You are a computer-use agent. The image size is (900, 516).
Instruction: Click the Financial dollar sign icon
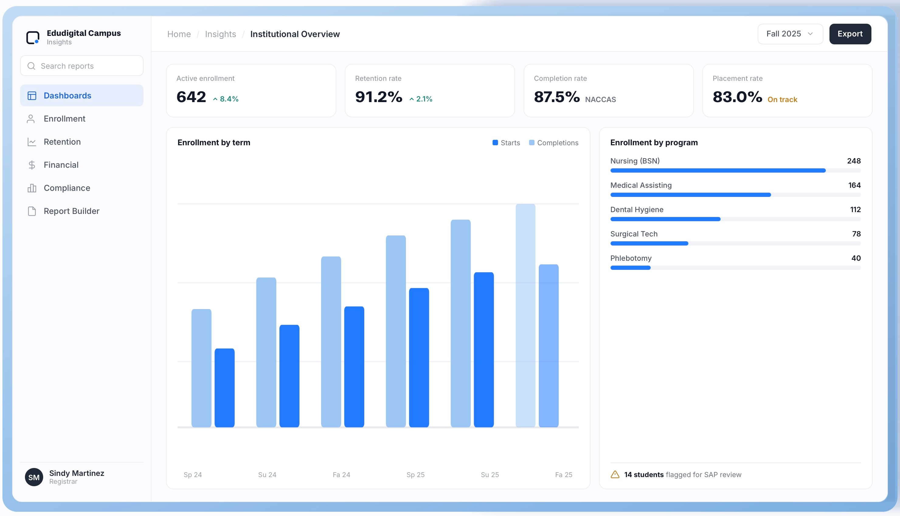click(32, 165)
